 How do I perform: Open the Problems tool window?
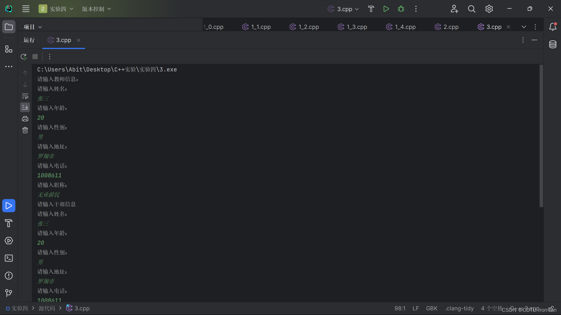[9, 276]
